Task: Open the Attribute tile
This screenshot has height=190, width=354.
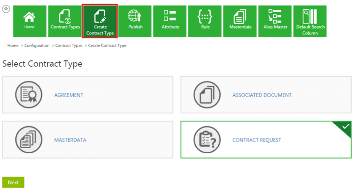Action: click(x=170, y=21)
